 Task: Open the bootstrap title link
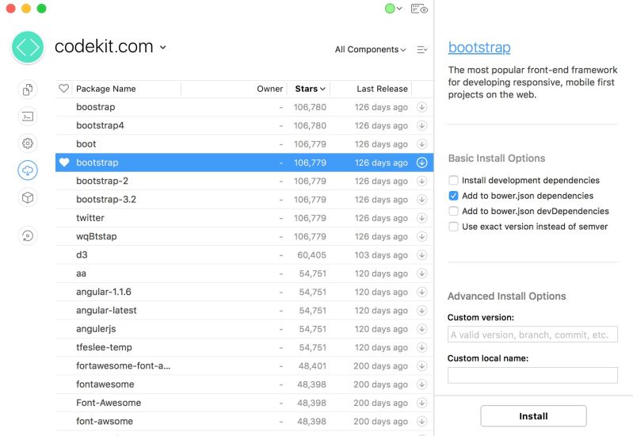pos(479,48)
